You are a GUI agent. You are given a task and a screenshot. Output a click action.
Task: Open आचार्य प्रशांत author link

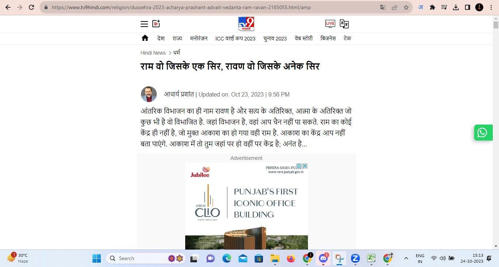click(x=179, y=94)
